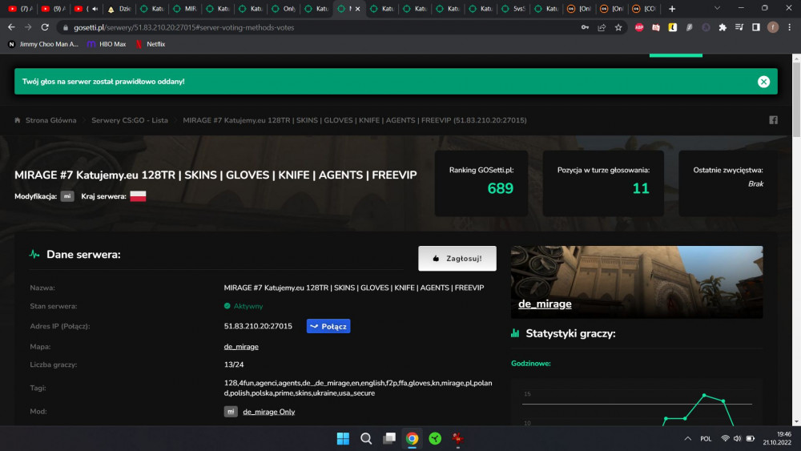
Task: Click the home icon in the breadcrumb
Action: (18, 120)
